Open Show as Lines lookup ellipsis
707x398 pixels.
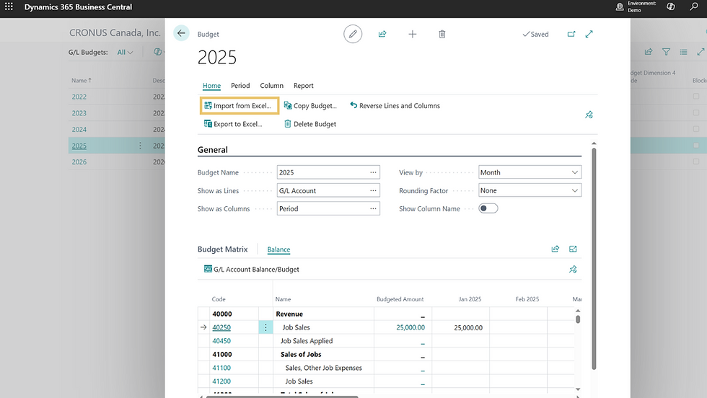373,190
